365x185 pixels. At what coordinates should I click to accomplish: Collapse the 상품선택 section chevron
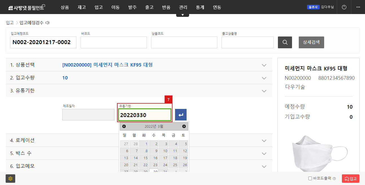pyautogui.click(x=264, y=65)
